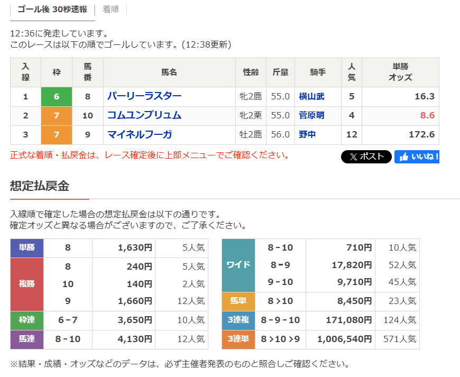
Task: Open horse page for パーリーラスター
Action: 144,96
